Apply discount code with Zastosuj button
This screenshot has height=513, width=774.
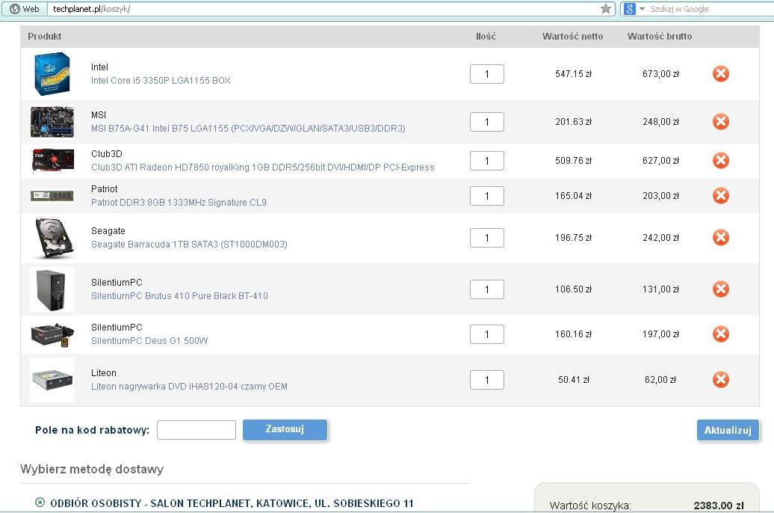[x=285, y=429]
